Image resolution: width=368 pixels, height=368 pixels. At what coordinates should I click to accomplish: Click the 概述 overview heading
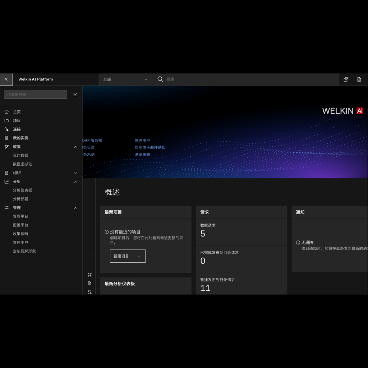tap(112, 192)
